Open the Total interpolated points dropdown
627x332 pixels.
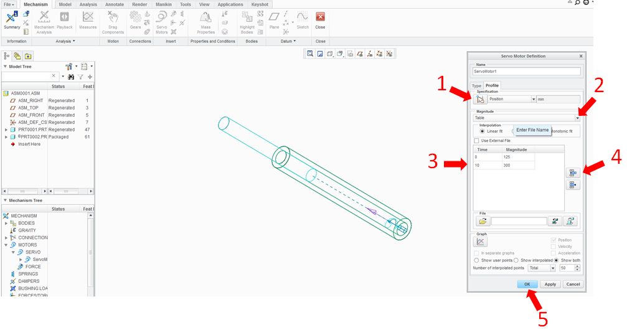tap(553, 268)
